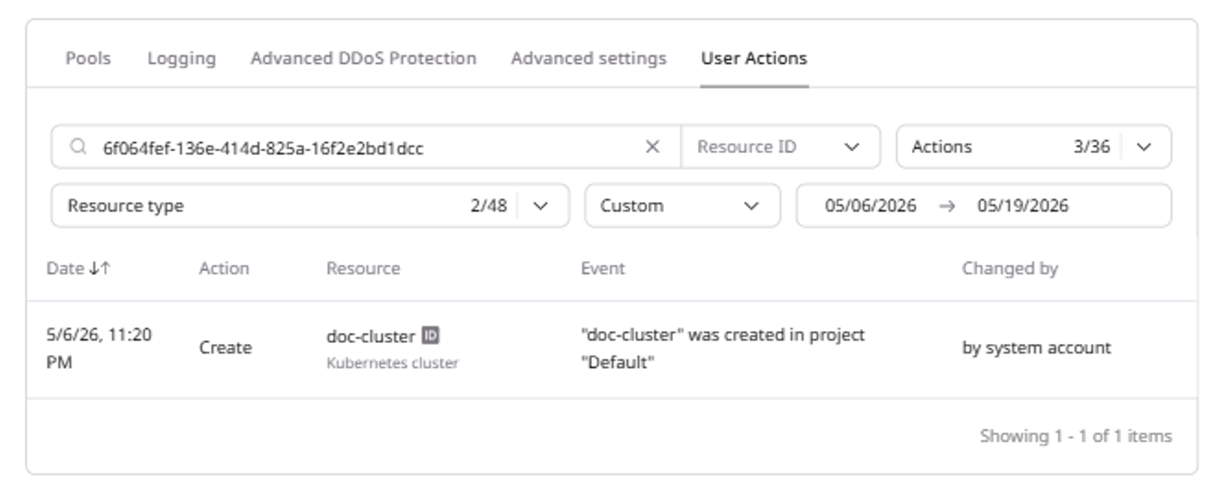Image resolution: width=1227 pixels, height=503 pixels.
Task: Open the Resource ID dropdown
Action: 780,147
